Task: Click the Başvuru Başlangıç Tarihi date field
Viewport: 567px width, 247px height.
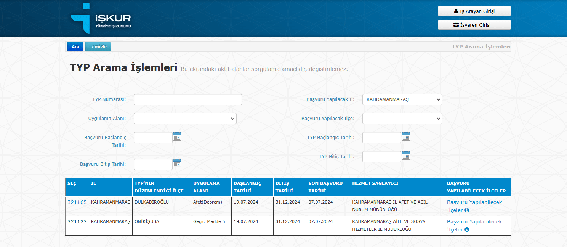Action: click(x=153, y=138)
